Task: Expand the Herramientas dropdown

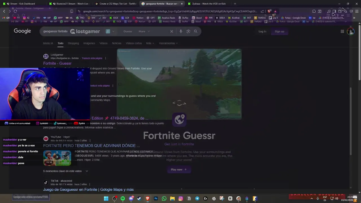Action: (x=168, y=43)
